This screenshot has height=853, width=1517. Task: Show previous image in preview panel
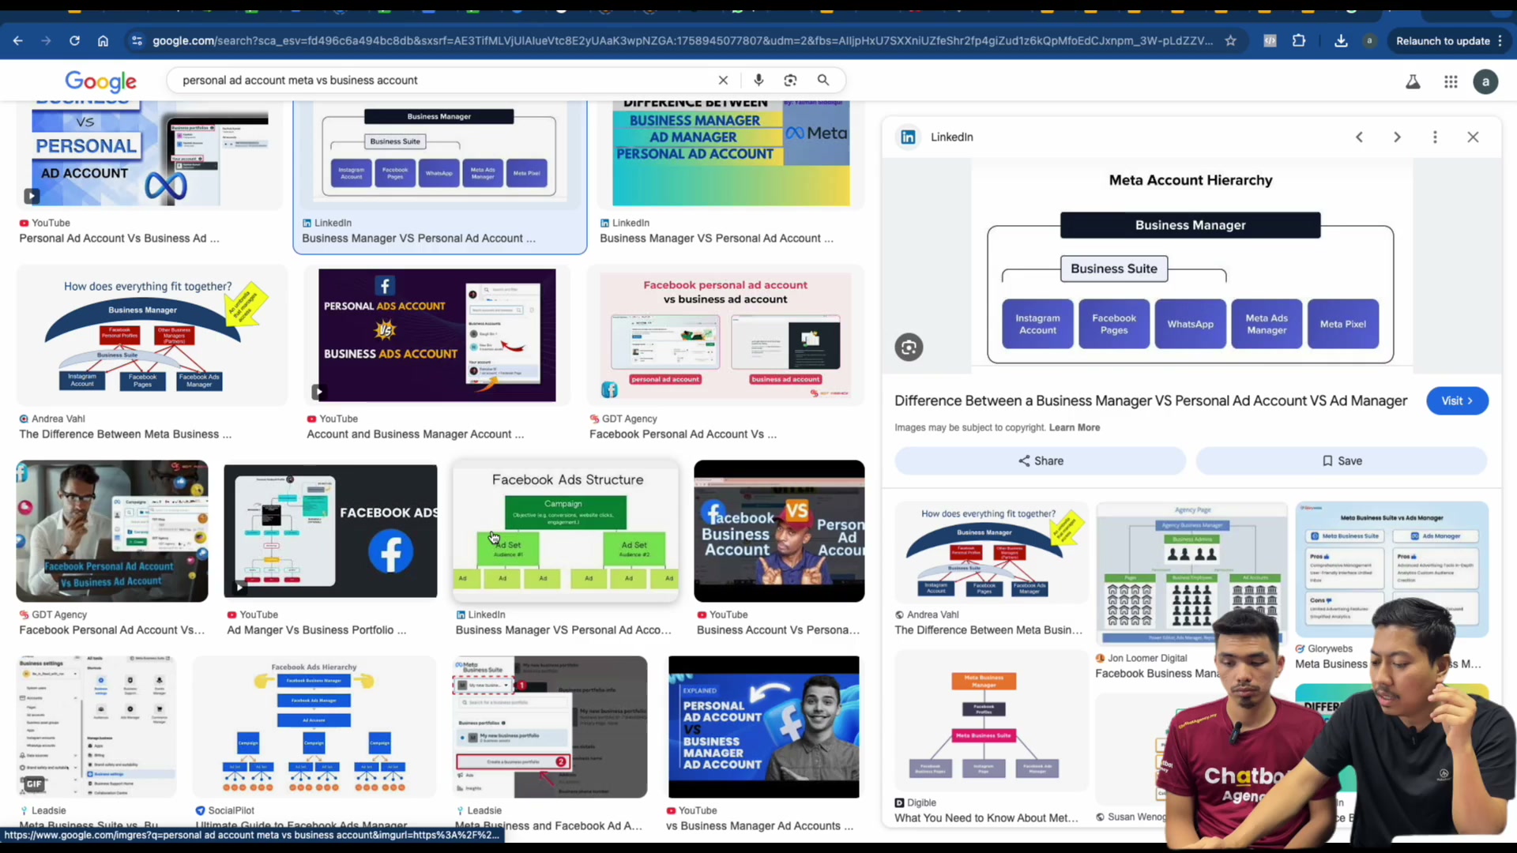pos(1359,137)
